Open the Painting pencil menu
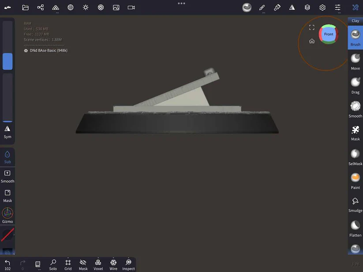 point(262,7)
